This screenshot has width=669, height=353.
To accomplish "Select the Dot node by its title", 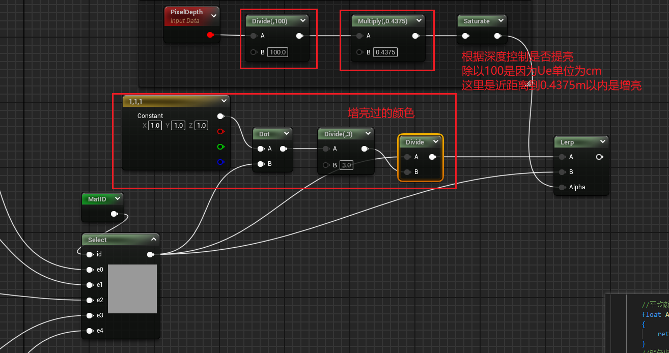I will [x=264, y=134].
